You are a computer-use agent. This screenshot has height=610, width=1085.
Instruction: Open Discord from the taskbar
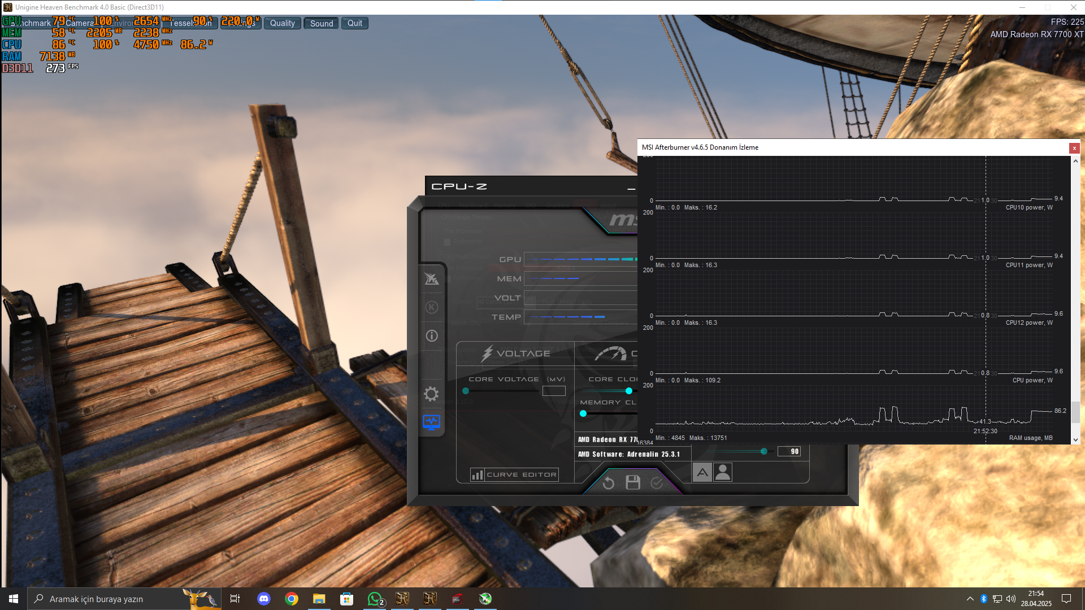[264, 599]
